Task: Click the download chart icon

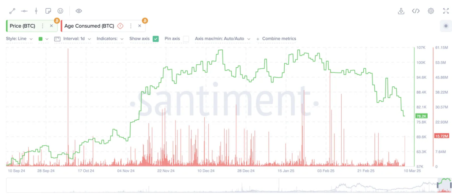Action: click(x=401, y=11)
